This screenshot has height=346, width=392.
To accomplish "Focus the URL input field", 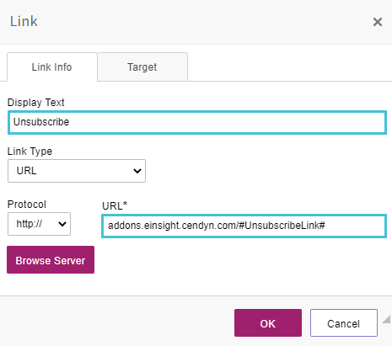I will (244, 226).
